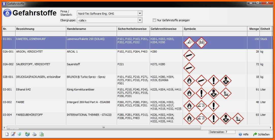
Task: Click the refresh list icon in the bottom toolbar
Action: 20,134
